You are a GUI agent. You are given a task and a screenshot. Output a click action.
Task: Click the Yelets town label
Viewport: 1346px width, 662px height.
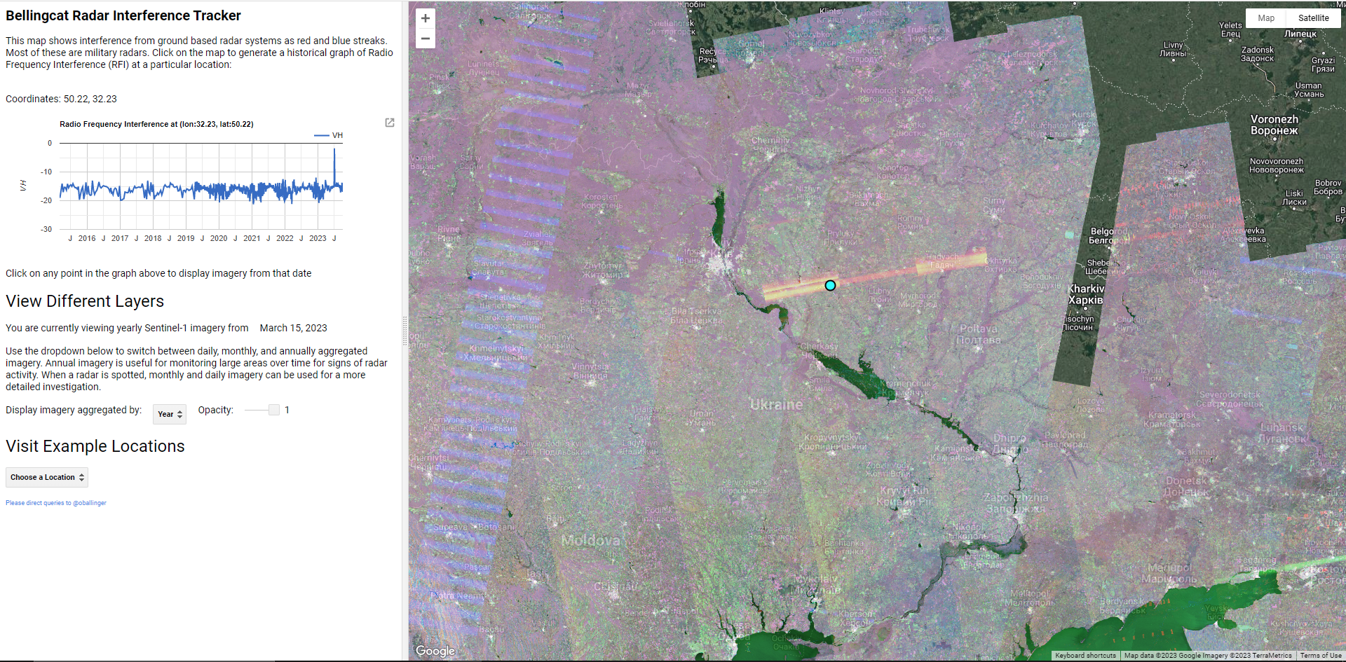[x=1230, y=29]
